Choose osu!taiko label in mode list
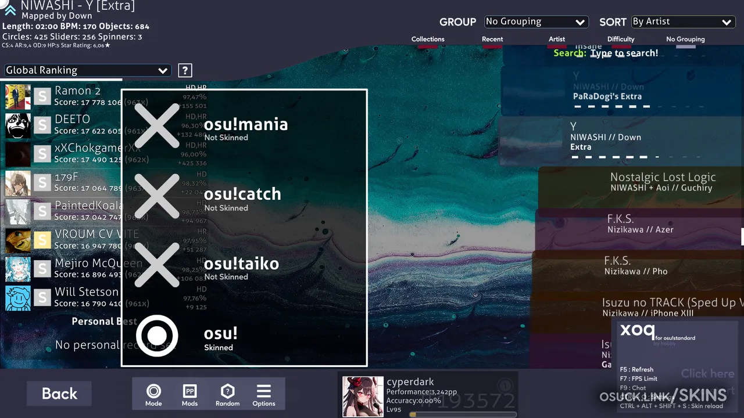 pos(241,263)
